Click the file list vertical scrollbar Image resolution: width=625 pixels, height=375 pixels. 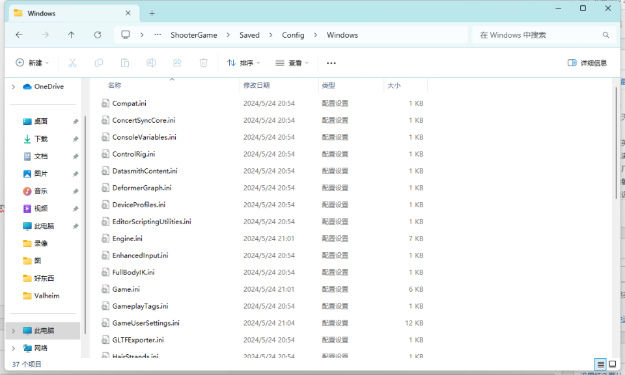coord(617,144)
